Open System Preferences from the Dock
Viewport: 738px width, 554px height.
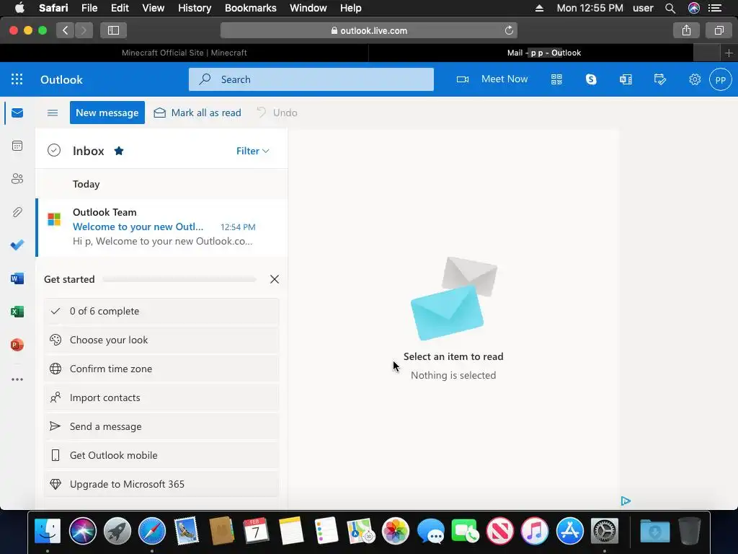pos(605,530)
